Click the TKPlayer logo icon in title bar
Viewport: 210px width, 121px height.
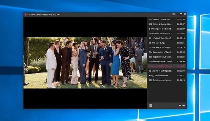pyautogui.click(x=26, y=14)
